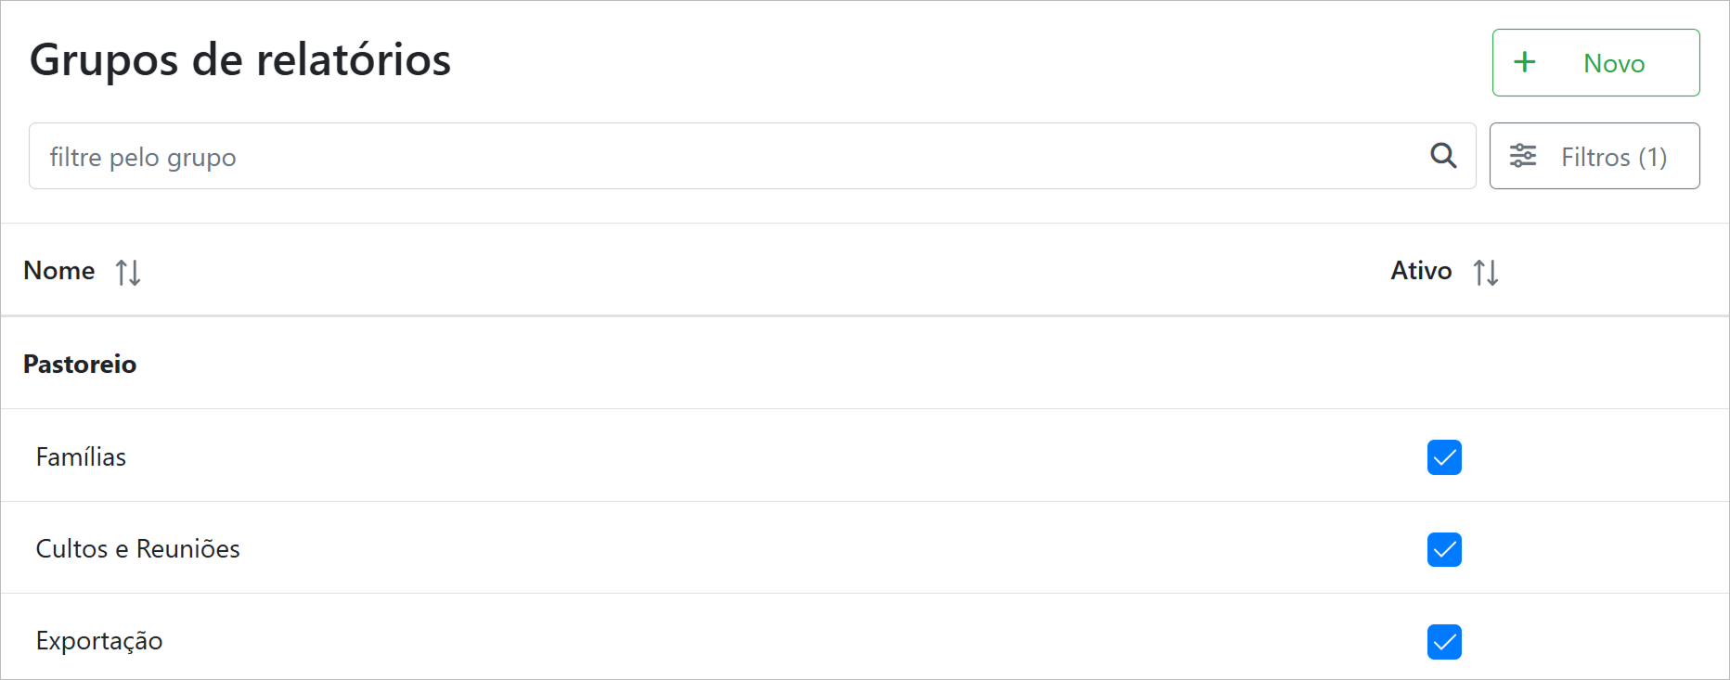Click the (1) count on Filtros button
The height and width of the screenshot is (680, 1730).
click(1652, 157)
